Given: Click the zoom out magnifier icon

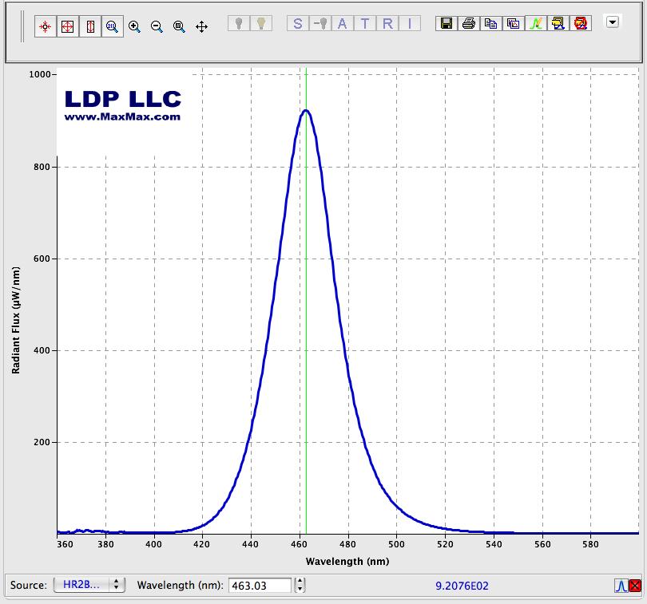Looking at the screenshot, I should 157,26.
